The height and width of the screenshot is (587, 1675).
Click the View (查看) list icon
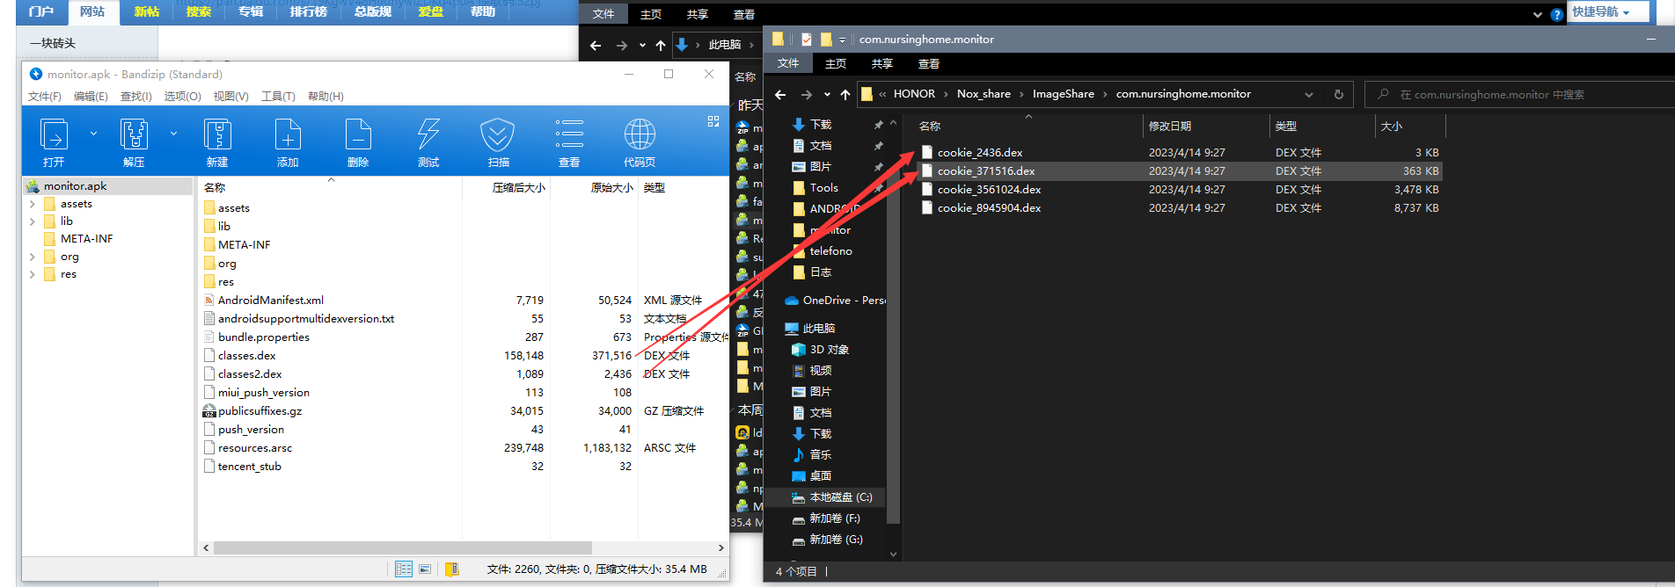click(569, 134)
